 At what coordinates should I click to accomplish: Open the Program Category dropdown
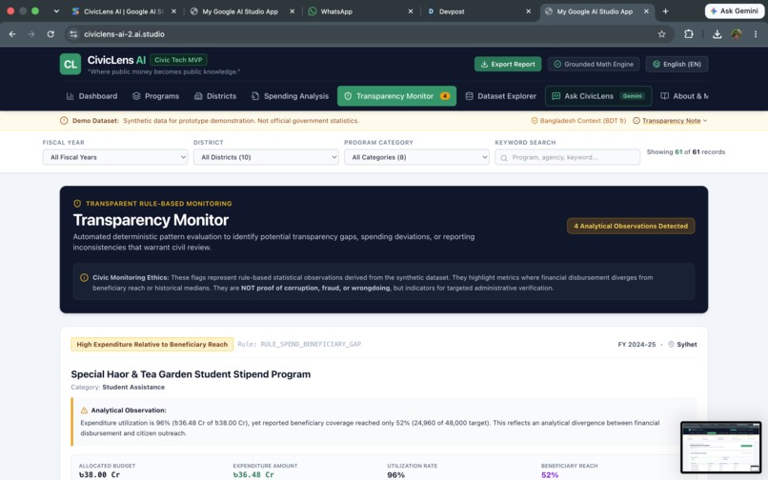click(x=416, y=157)
